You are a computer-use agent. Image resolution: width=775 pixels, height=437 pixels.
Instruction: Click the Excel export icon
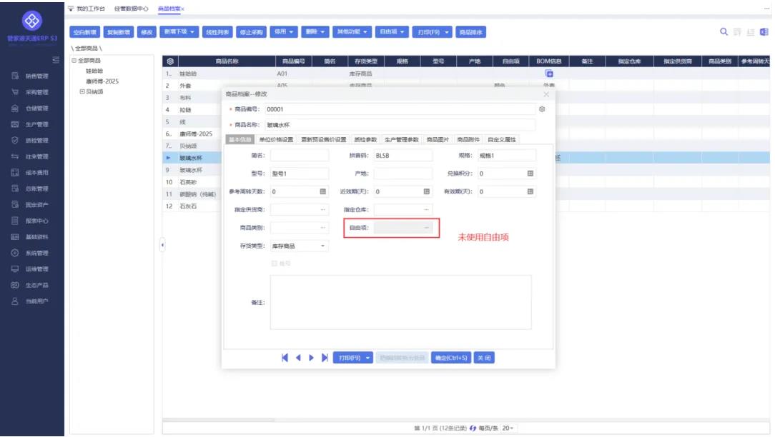pos(764,32)
